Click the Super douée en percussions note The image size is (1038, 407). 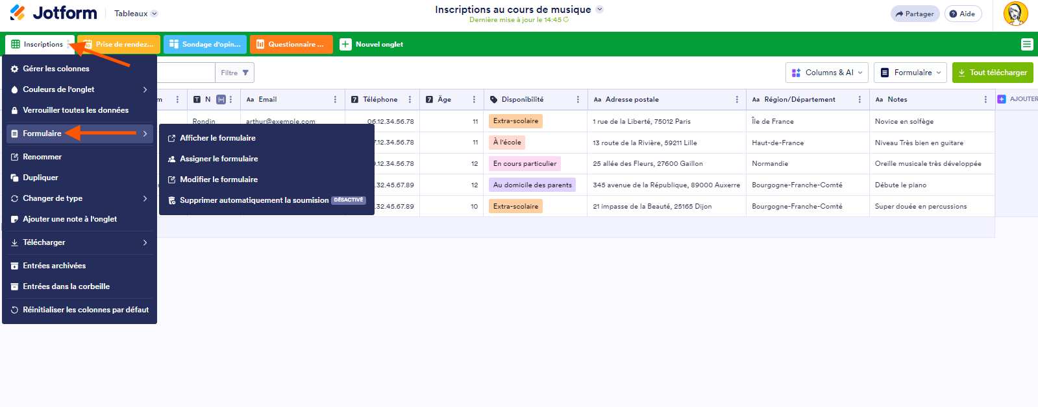click(932, 206)
